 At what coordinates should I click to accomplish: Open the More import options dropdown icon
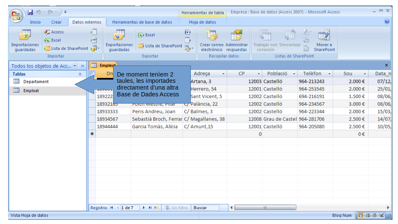coord(95,48)
